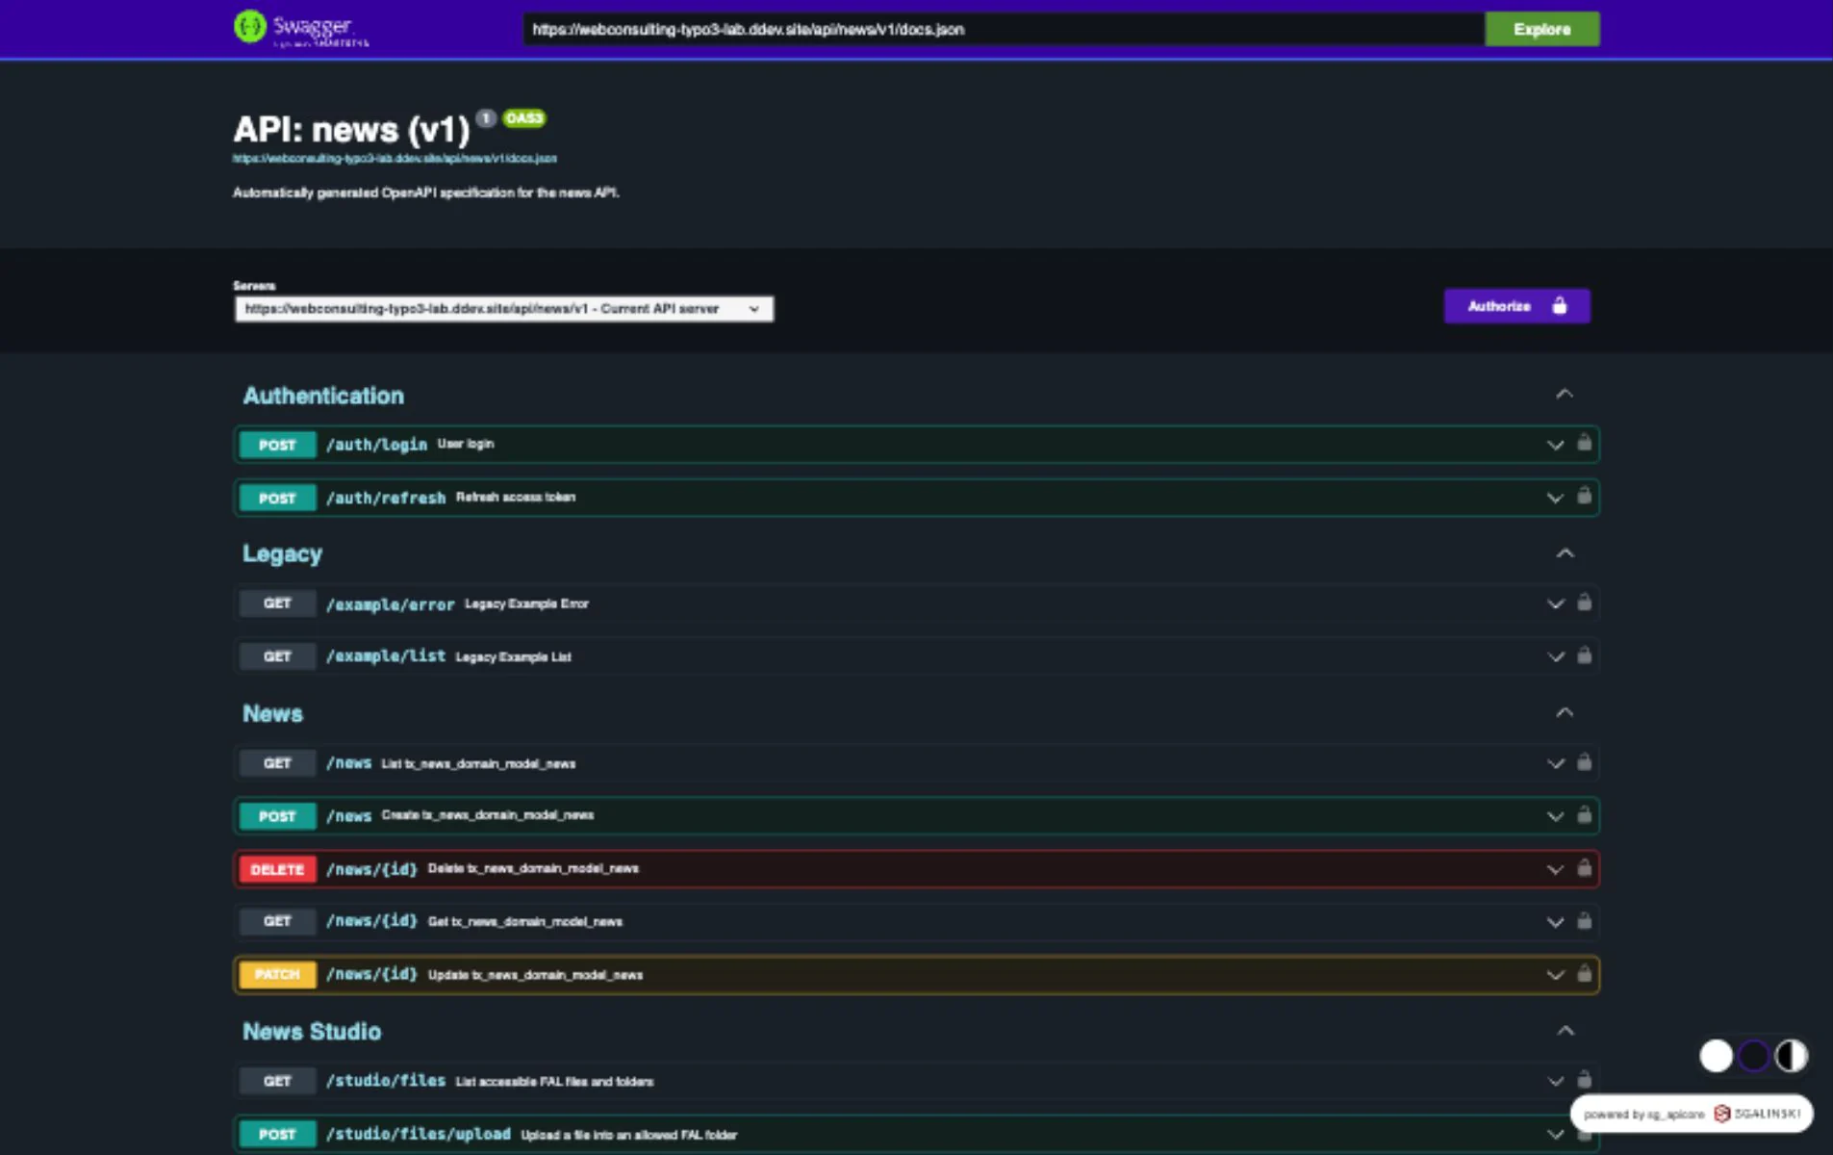Expand the GET /news/{id} operation chevron
This screenshot has width=1833, height=1155.
[1555, 922]
